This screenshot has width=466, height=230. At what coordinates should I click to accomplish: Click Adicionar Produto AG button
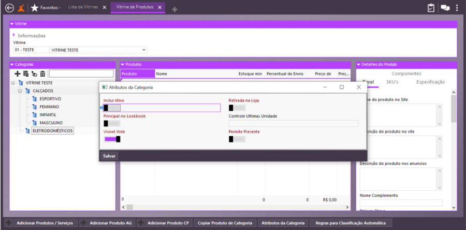pyautogui.click(x=107, y=223)
